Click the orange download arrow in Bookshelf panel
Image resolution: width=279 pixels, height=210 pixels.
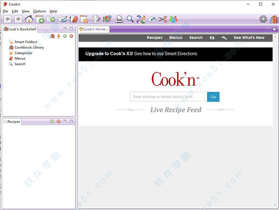59,36
